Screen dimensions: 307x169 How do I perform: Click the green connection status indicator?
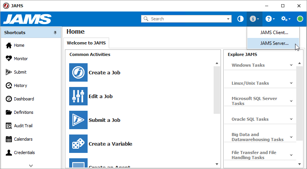coord(300,19)
